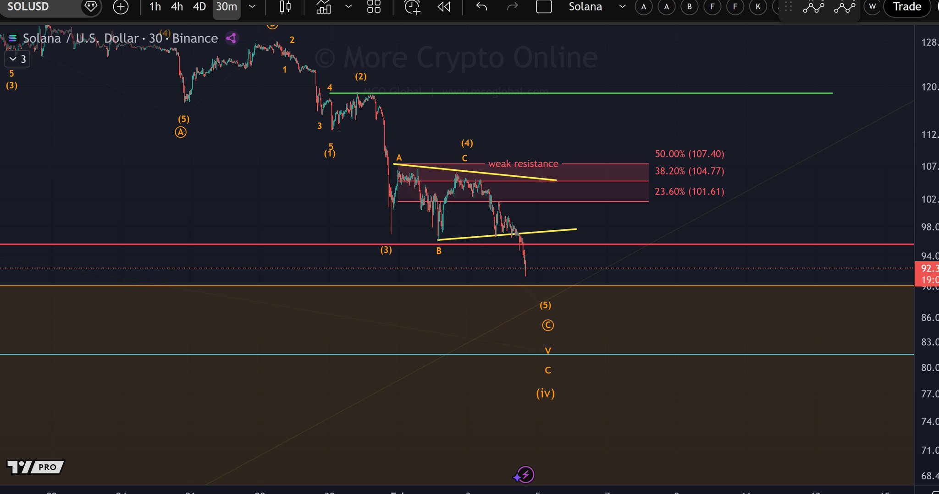Switch to the 1h timeframe

pyautogui.click(x=155, y=7)
